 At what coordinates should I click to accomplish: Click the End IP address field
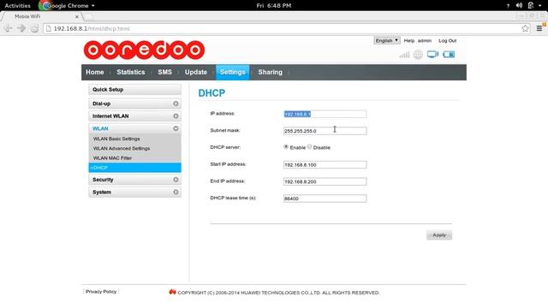click(325, 181)
